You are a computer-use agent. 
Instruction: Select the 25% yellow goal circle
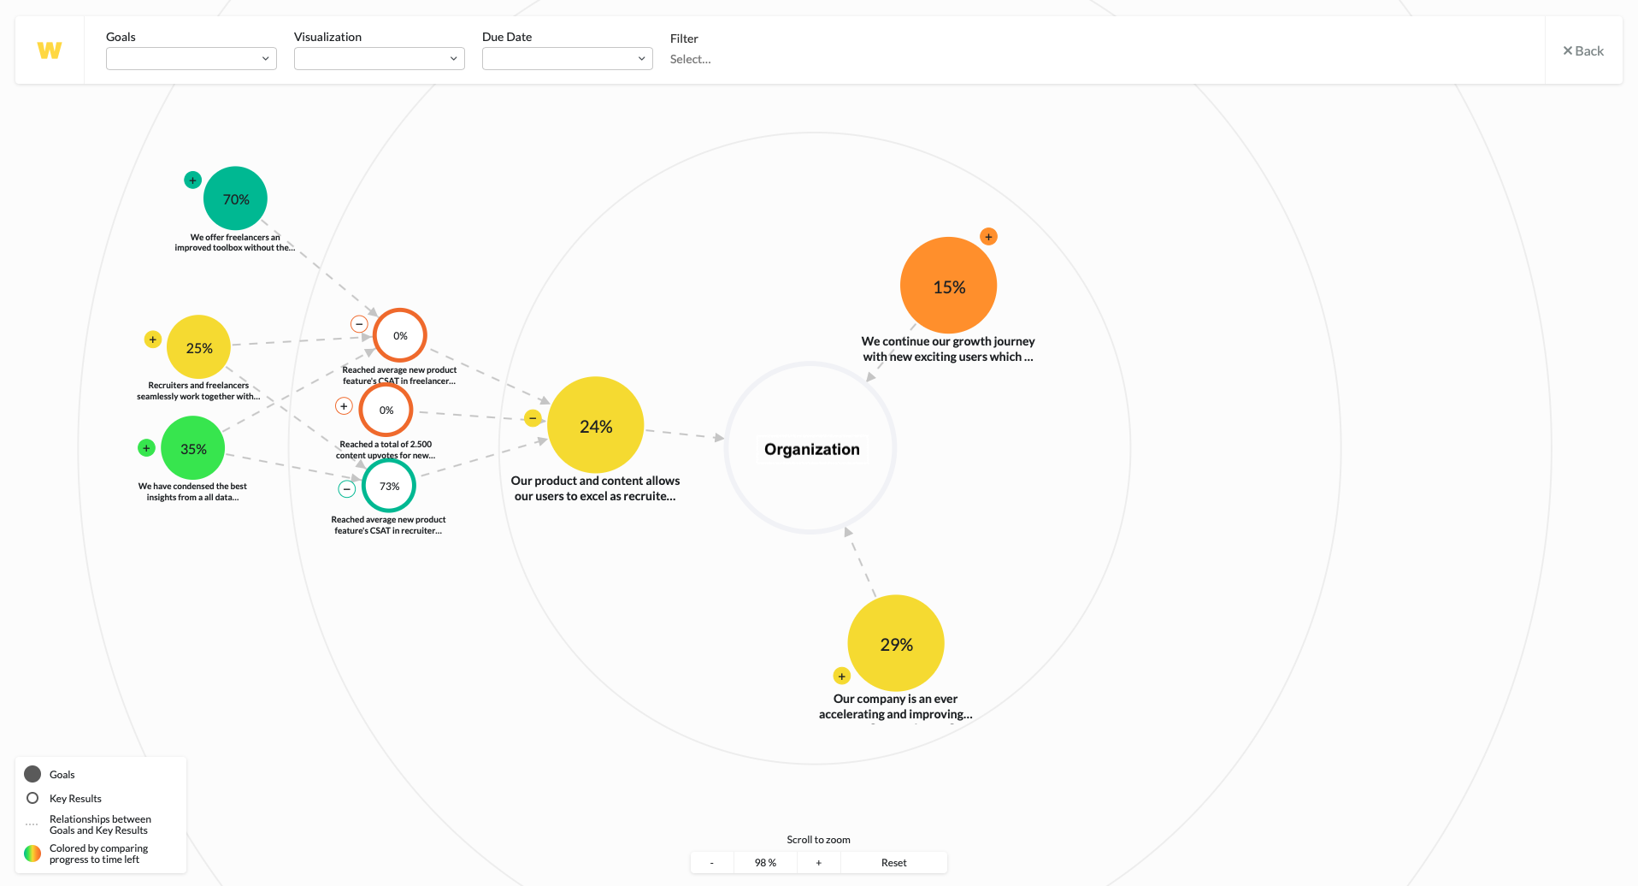pos(199,347)
